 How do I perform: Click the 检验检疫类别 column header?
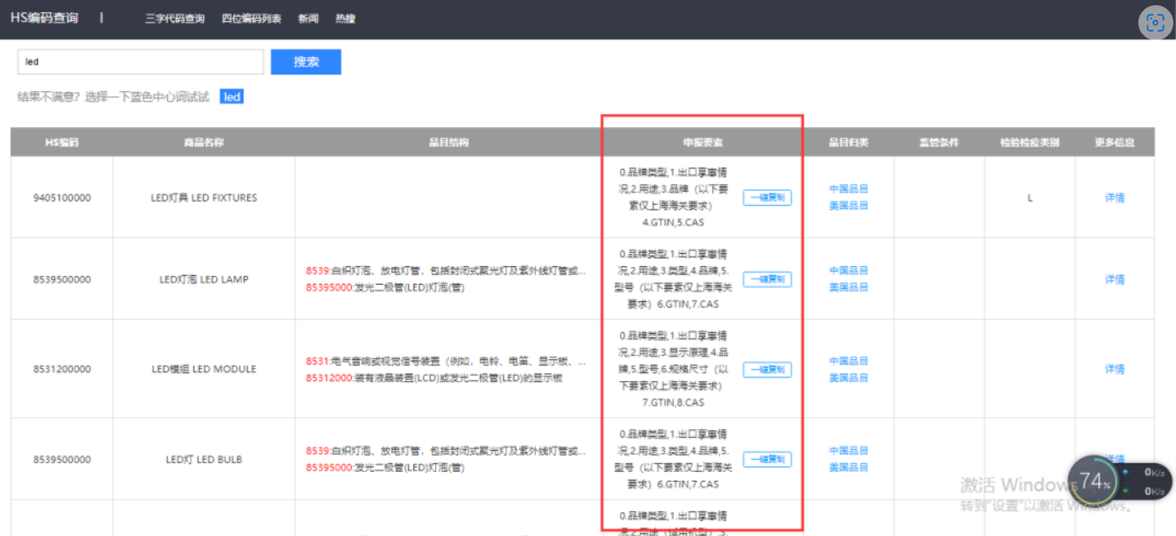[x=1030, y=142]
